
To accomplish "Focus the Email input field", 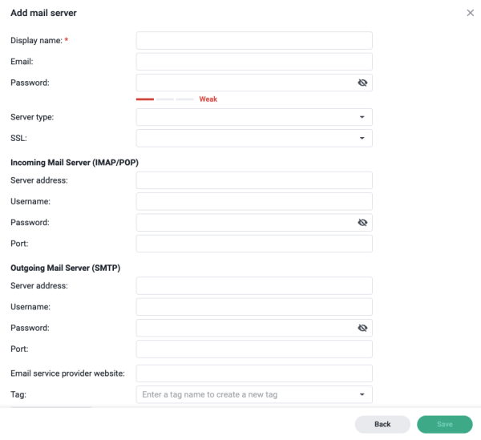I will pyautogui.click(x=254, y=62).
